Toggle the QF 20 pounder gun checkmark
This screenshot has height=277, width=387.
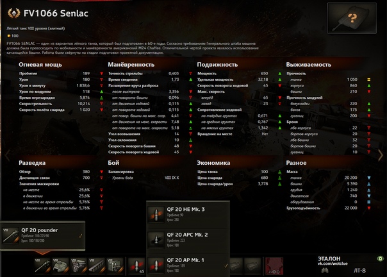click(x=81, y=236)
